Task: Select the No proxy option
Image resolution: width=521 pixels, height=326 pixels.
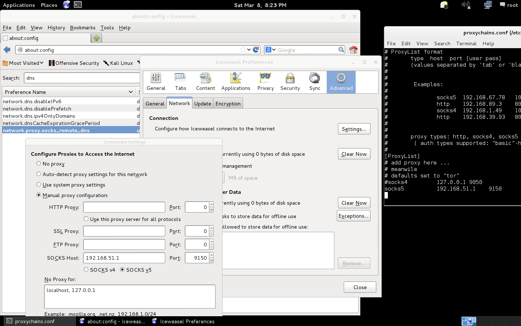Action: pos(39,163)
